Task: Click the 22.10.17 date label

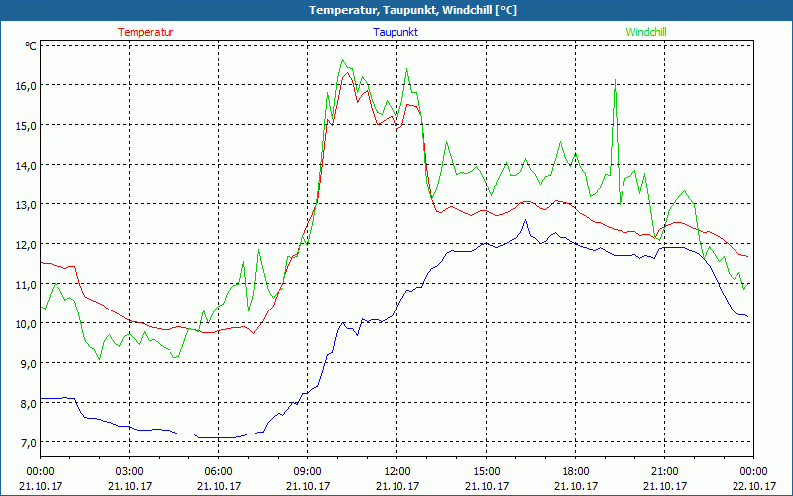Action: (x=753, y=486)
